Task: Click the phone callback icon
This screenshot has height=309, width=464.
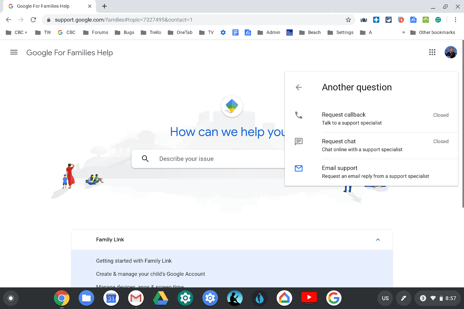Action: pos(299,115)
